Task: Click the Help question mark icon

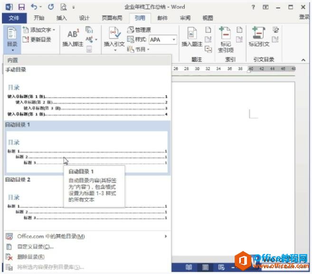Action: tap(253, 7)
